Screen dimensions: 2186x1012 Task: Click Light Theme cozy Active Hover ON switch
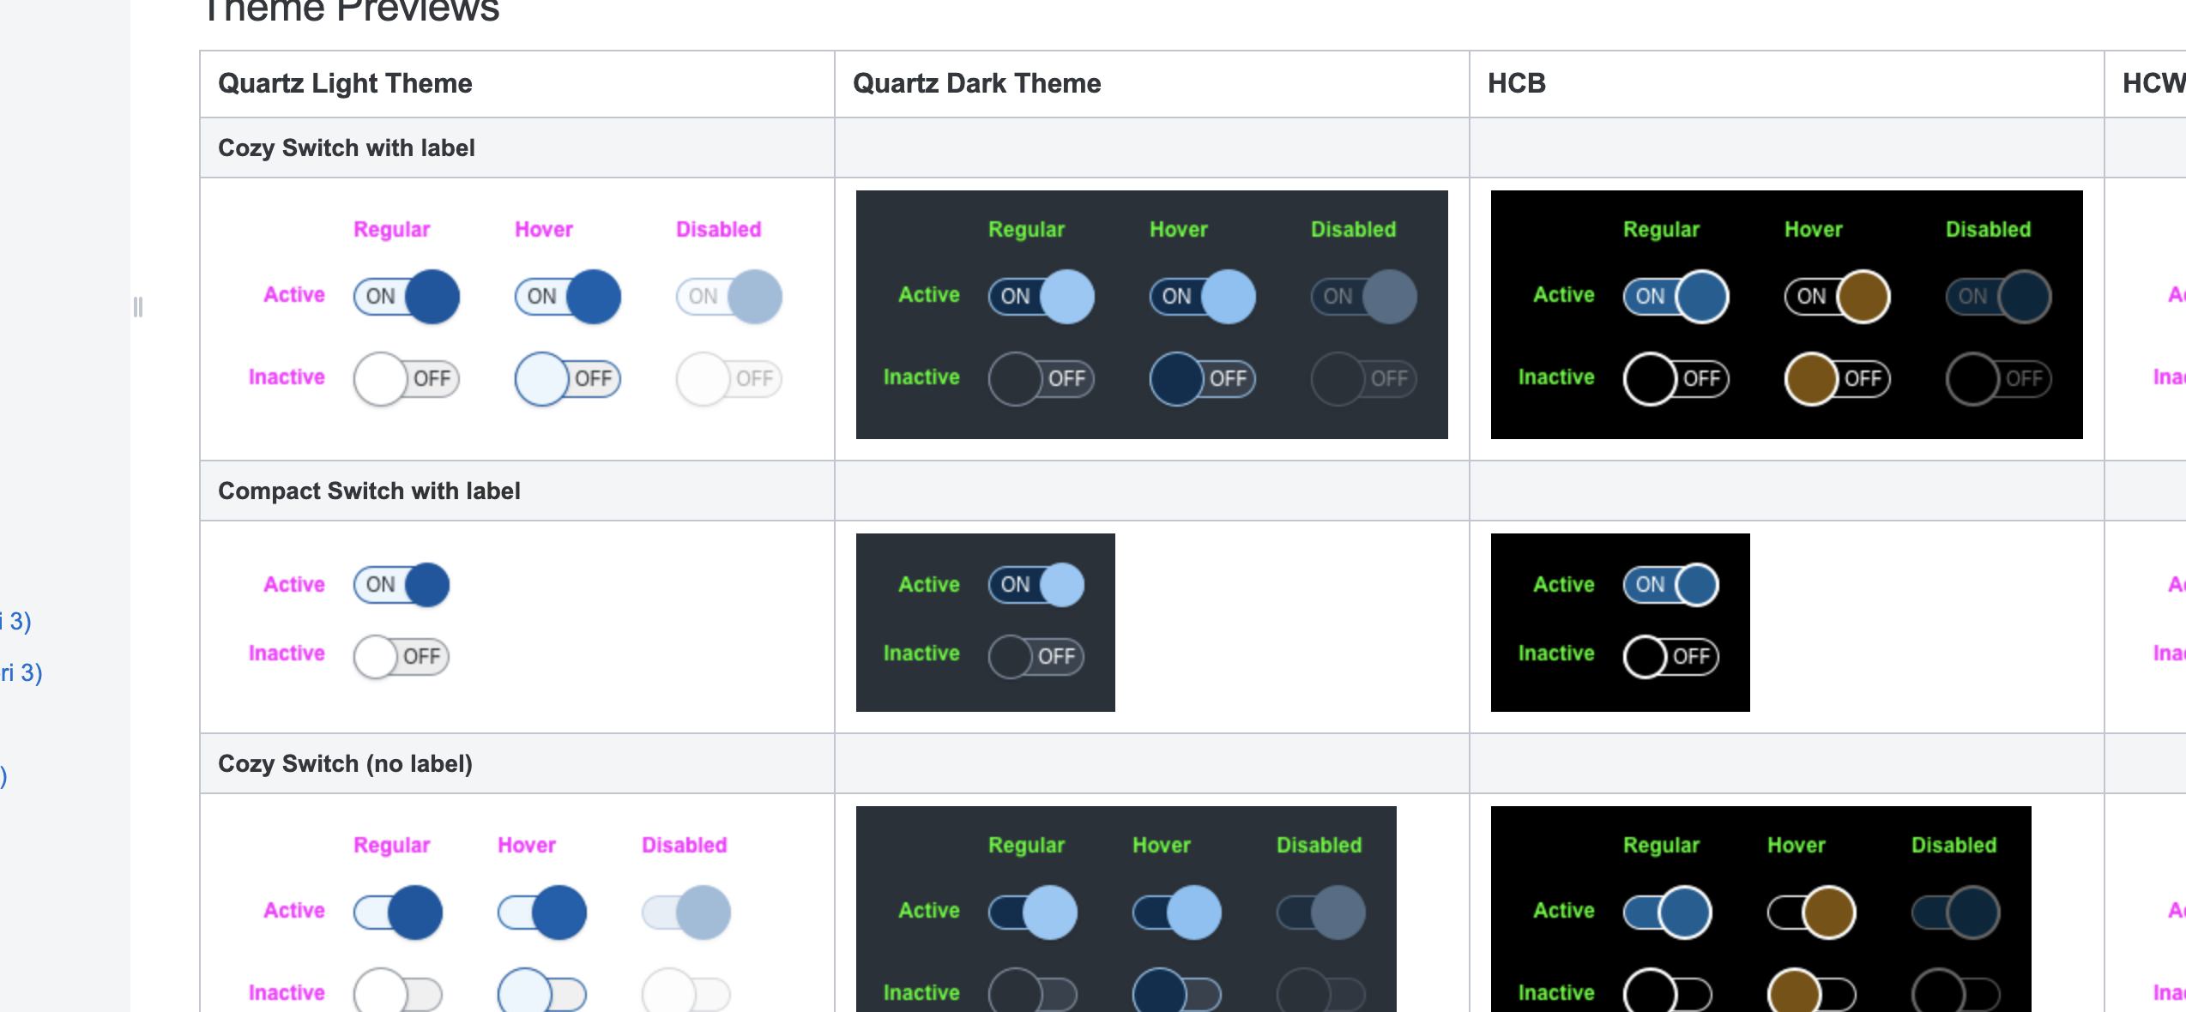(x=567, y=297)
